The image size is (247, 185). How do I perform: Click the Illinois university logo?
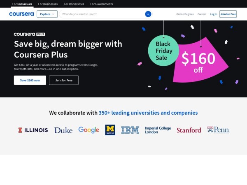point(33,130)
